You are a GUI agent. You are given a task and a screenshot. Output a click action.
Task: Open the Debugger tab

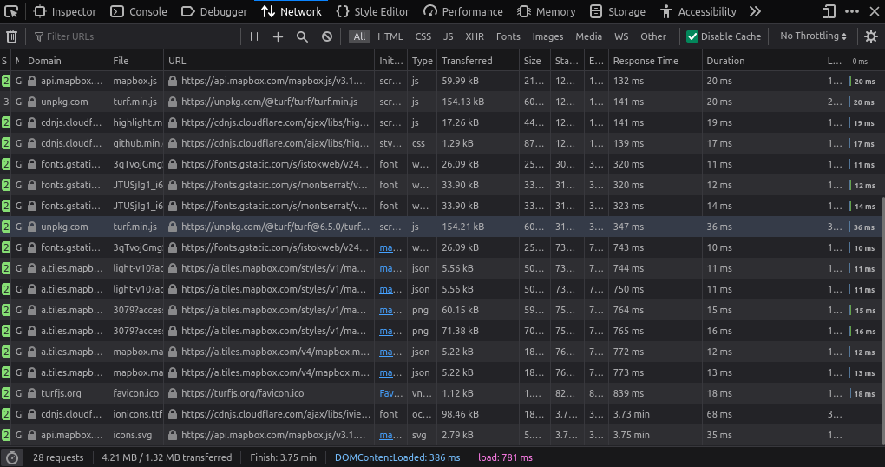click(x=214, y=11)
